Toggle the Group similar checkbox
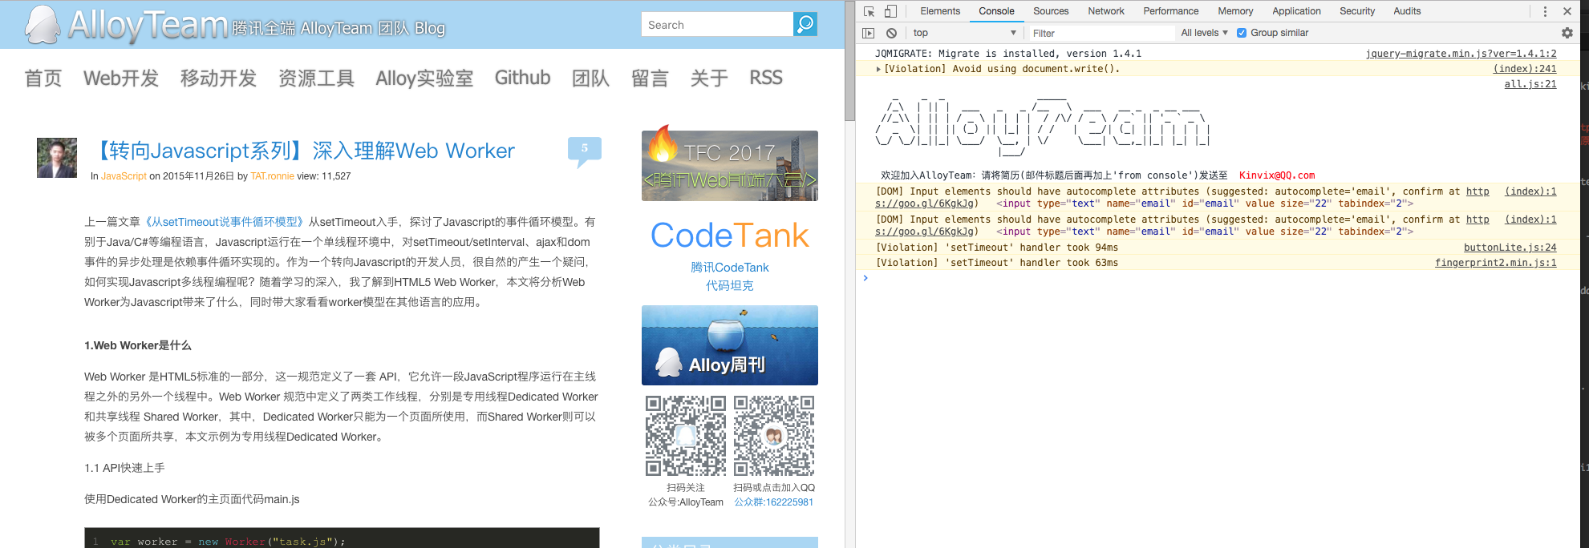The width and height of the screenshot is (1589, 548). [x=1242, y=33]
